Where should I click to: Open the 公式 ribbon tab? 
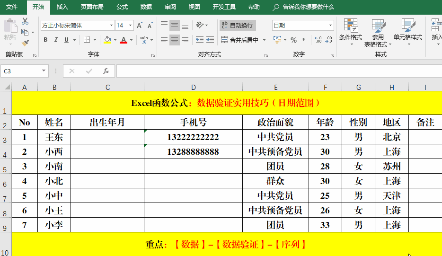click(x=122, y=7)
